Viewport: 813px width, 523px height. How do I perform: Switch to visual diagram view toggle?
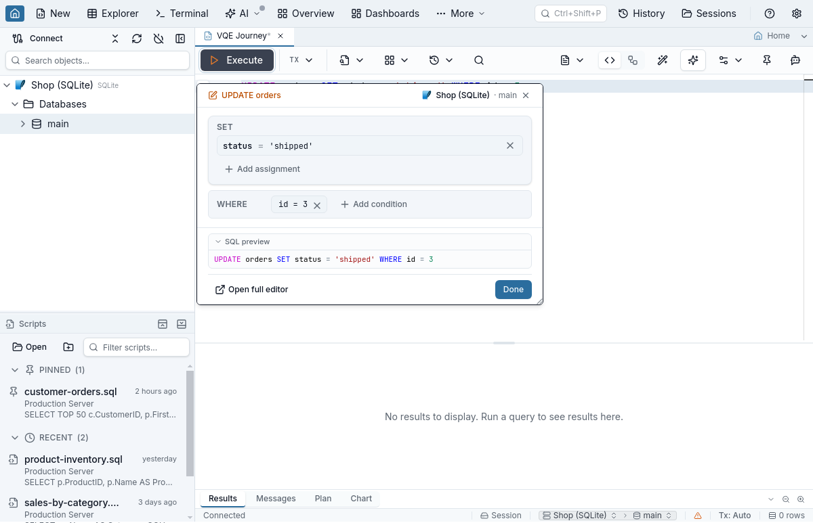(x=633, y=60)
